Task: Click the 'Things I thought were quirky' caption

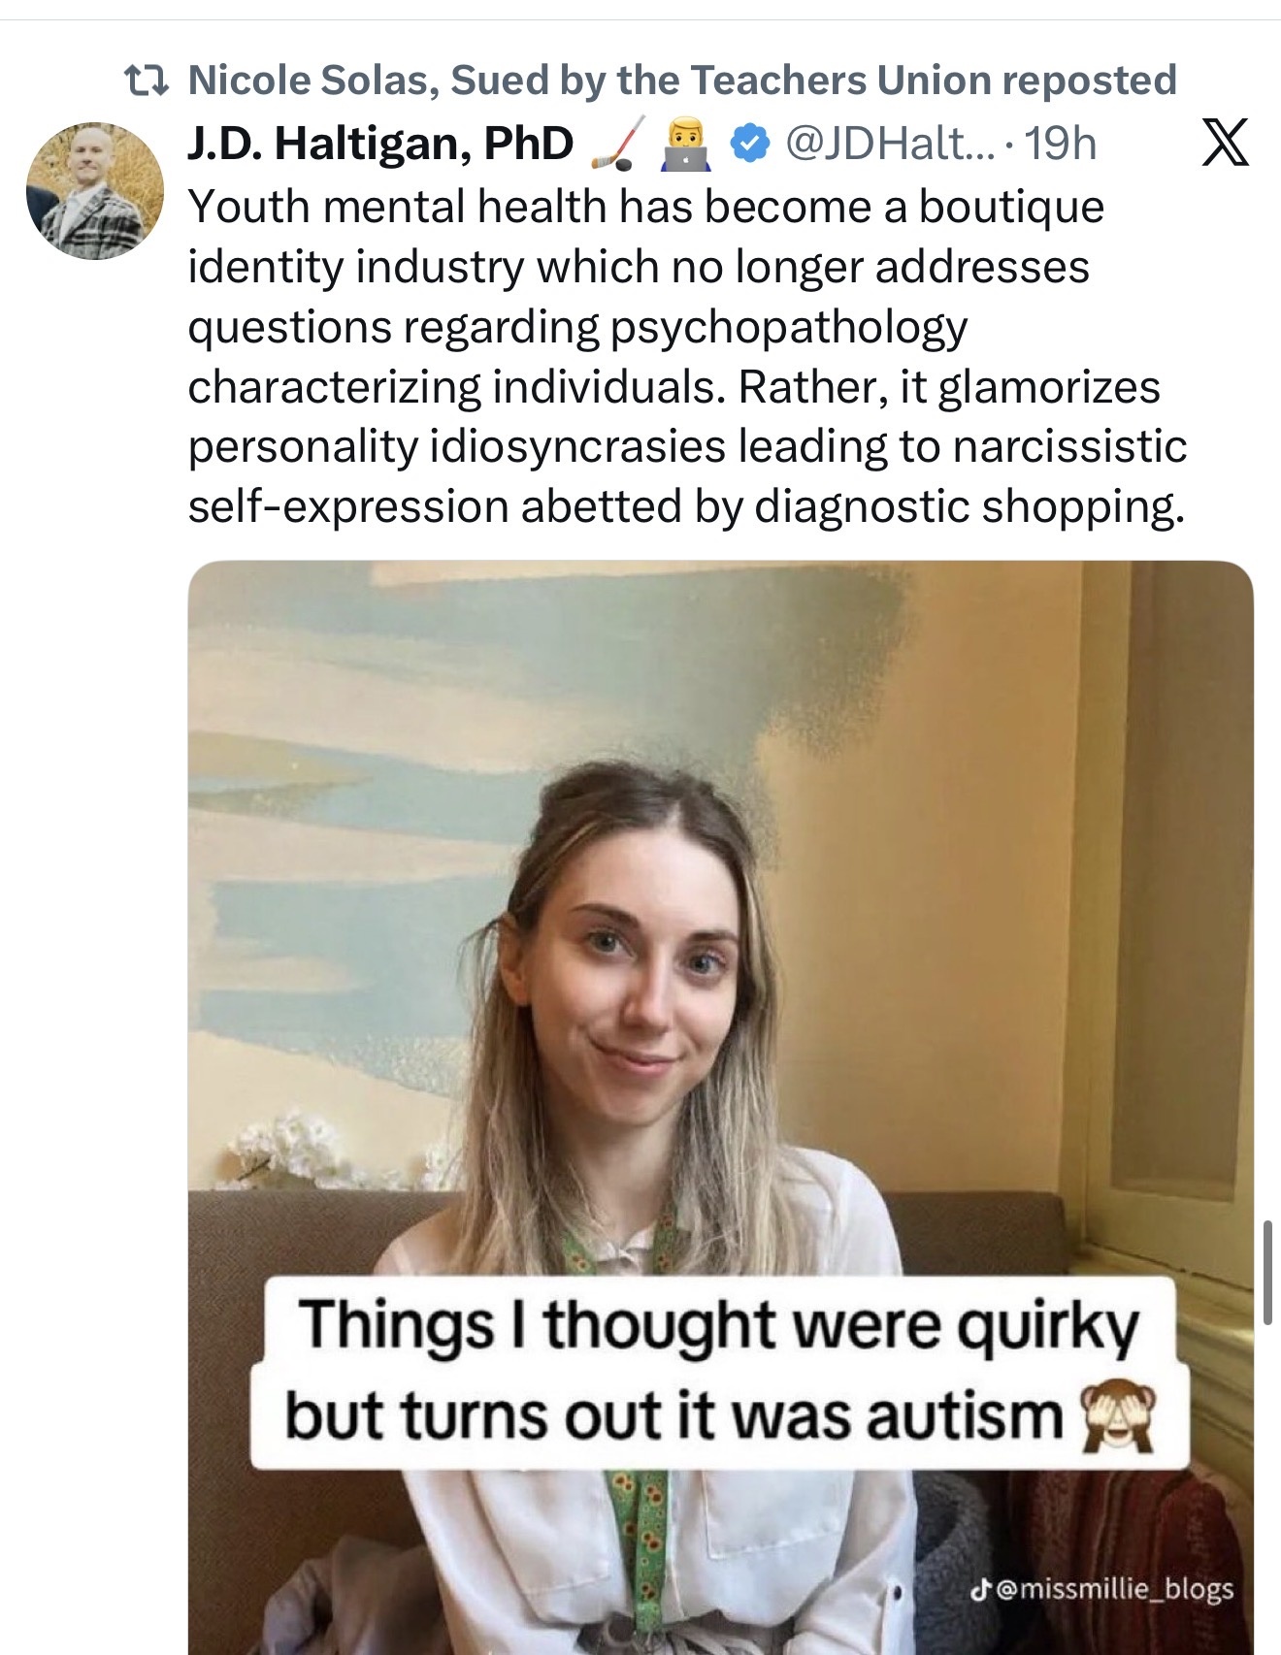Action: (718, 1325)
